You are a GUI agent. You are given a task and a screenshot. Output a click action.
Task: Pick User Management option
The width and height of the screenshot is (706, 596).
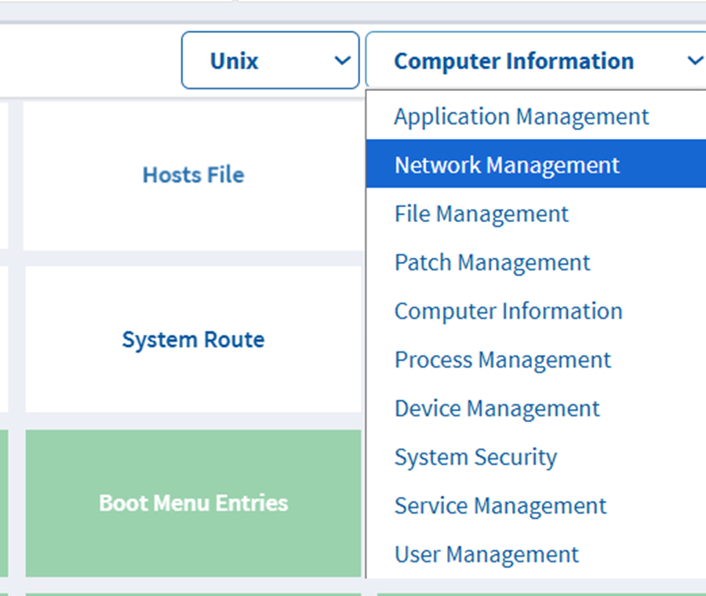pos(486,554)
